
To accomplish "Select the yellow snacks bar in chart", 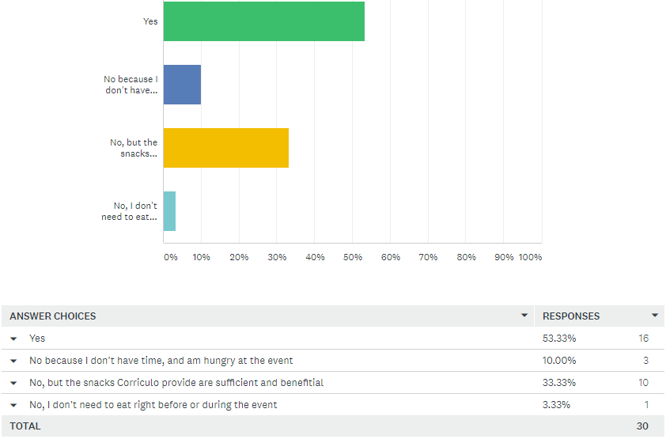I will click(225, 148).
